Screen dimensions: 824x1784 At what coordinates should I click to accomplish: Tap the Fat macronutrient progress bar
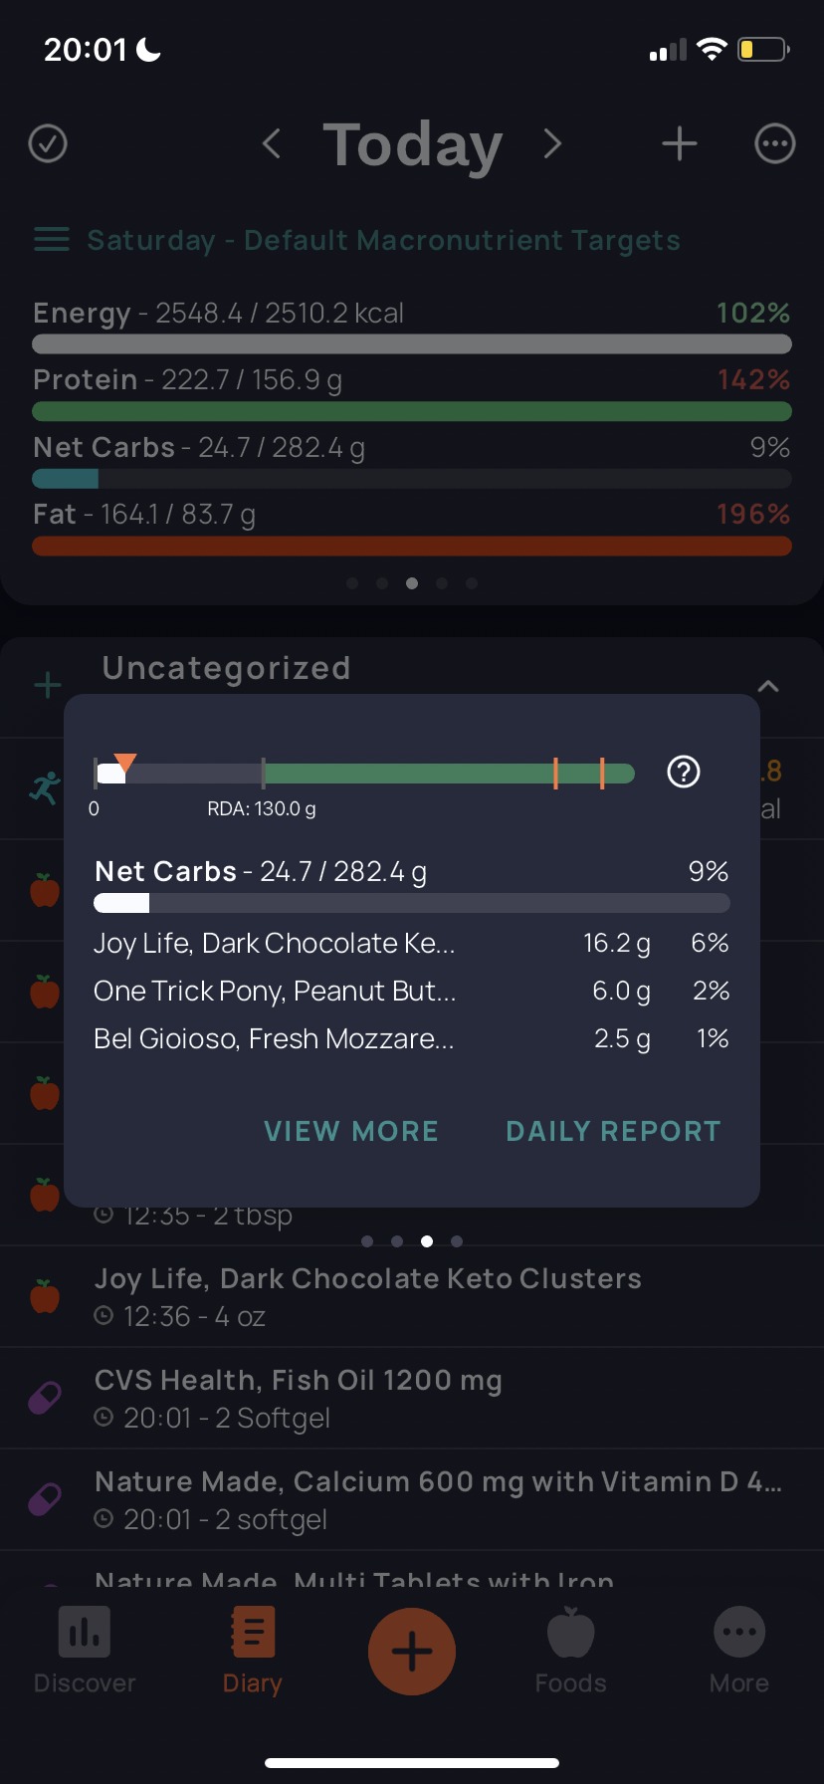pos(412,546)
